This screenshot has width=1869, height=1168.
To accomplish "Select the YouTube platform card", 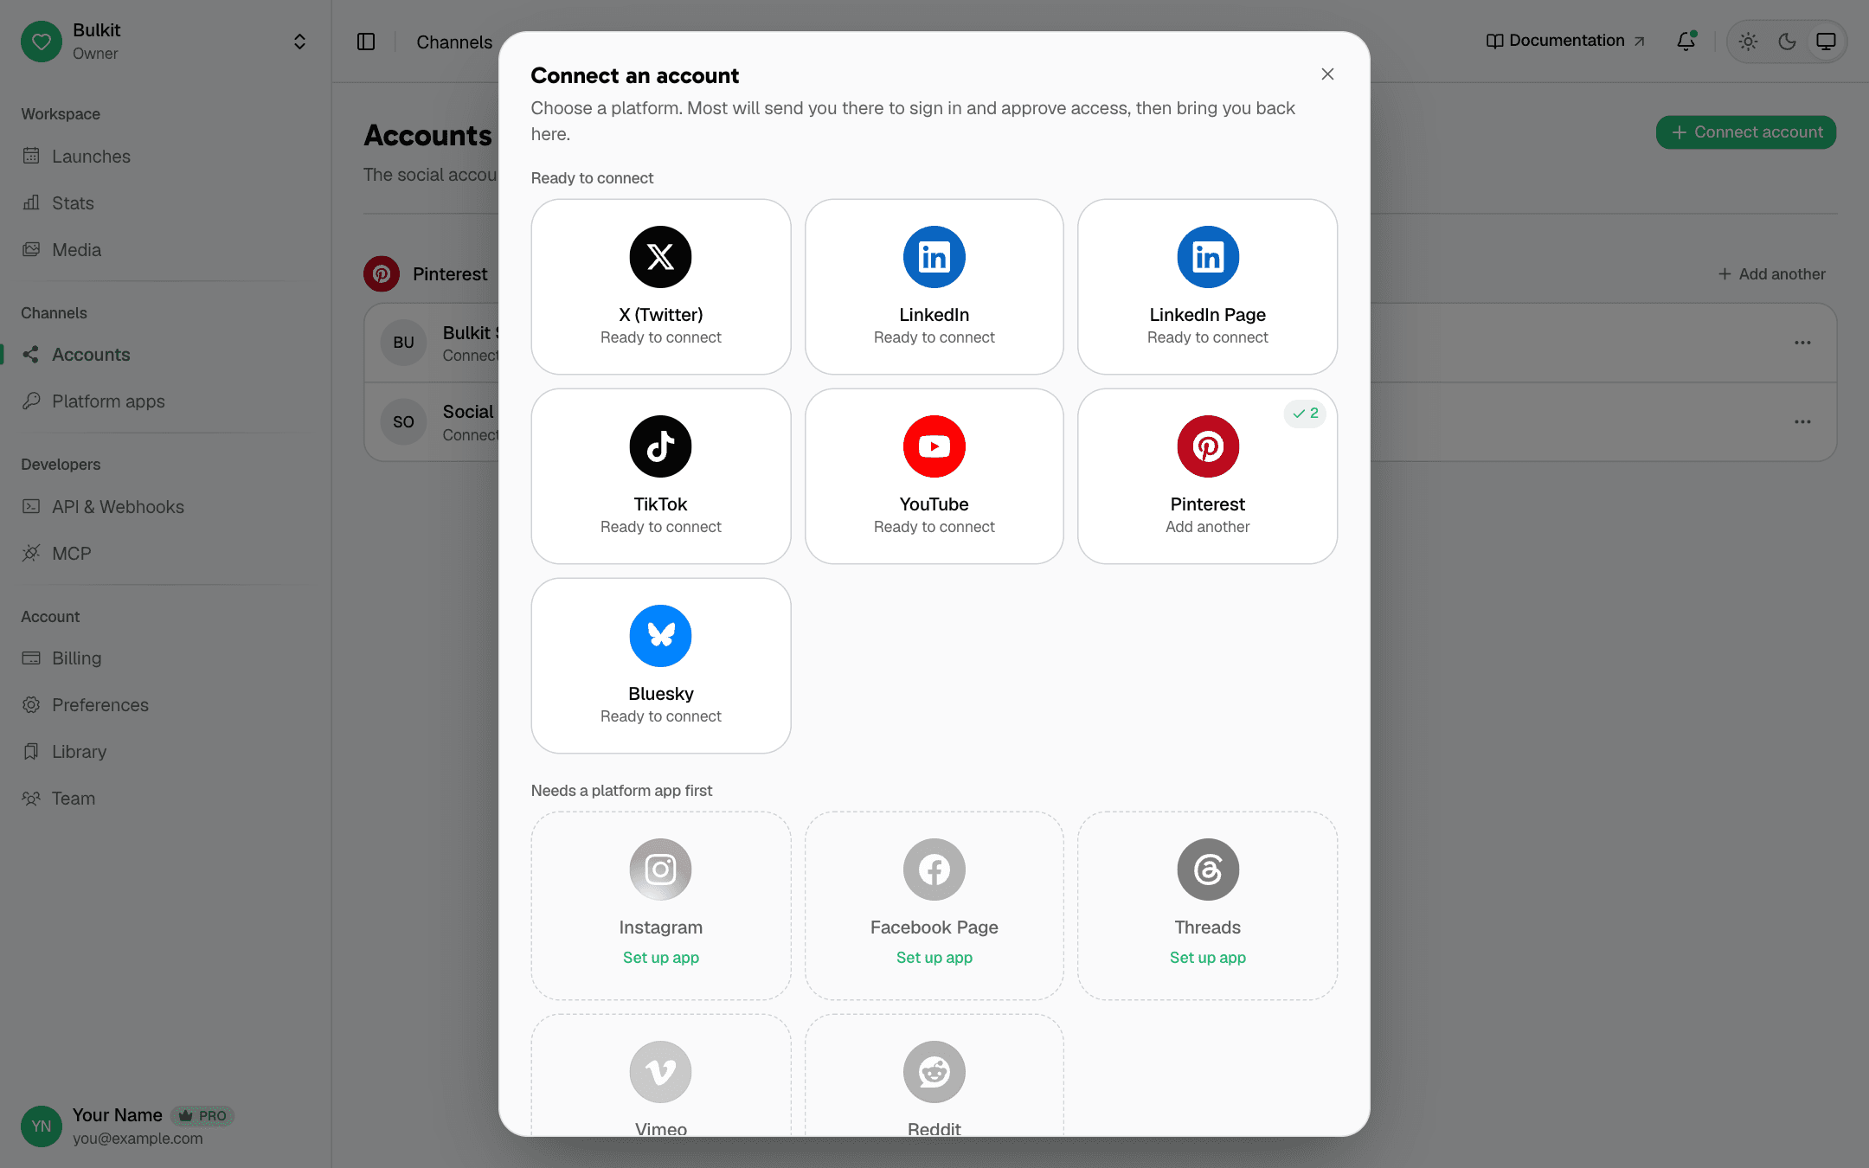I will coord(934,476).
